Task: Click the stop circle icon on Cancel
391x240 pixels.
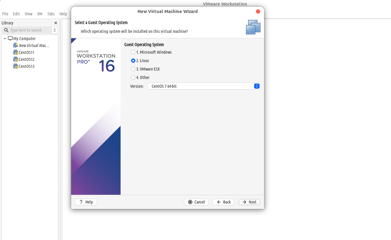Action: 190,202
